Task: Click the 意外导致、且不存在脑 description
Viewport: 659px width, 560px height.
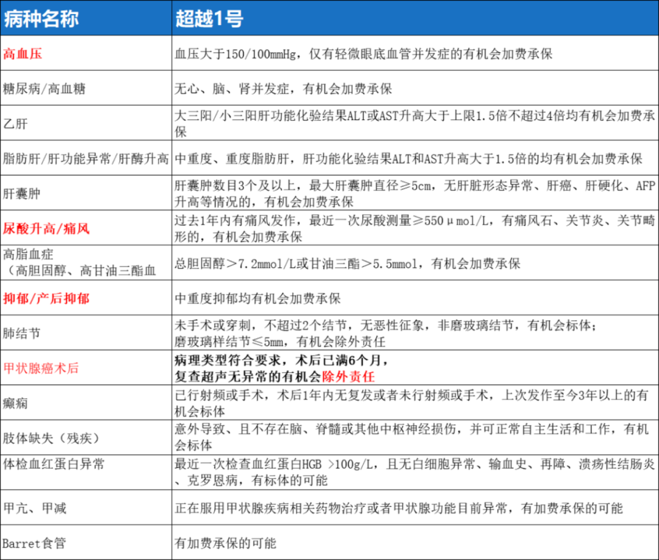Action: (416, 438)
